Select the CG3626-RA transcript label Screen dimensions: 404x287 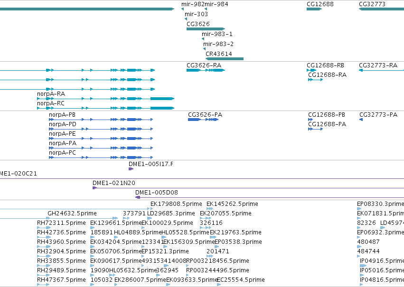click(204, 65)
